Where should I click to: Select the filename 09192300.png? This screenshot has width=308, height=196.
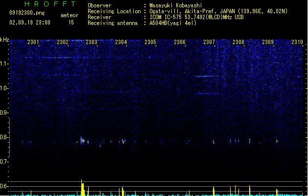pos(27,13)
